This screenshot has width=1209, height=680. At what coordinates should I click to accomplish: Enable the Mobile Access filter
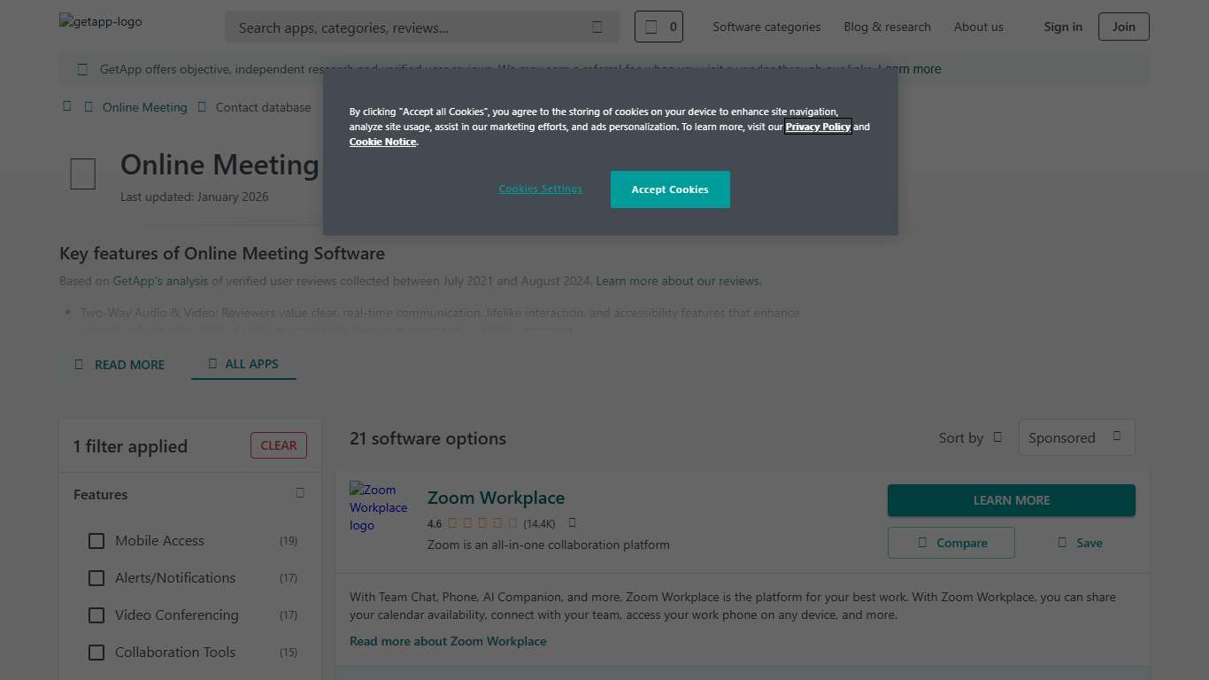[x=96, y=540]
